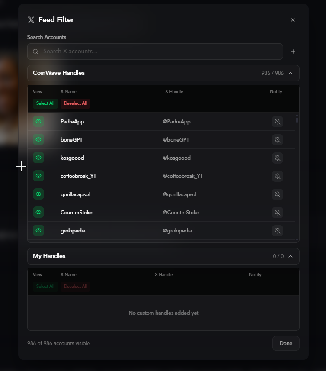
Task: Click '986 of 986 accounts visible' text
Action: pos(59,343)
